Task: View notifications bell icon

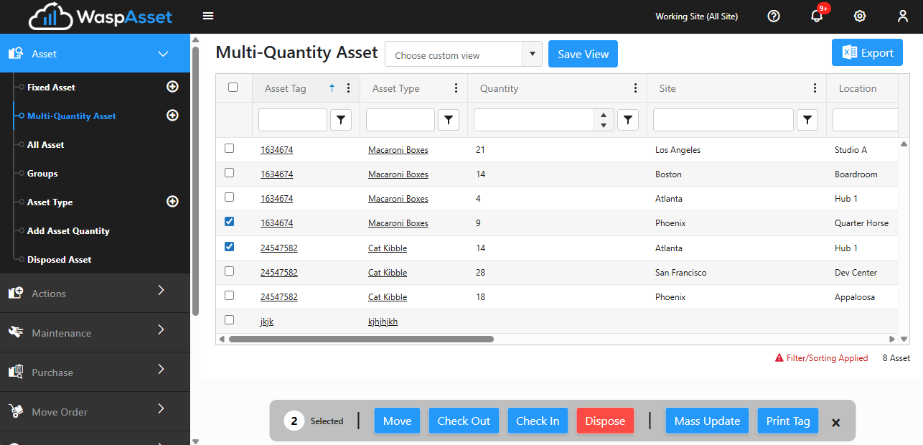Action: coord(817,16)
